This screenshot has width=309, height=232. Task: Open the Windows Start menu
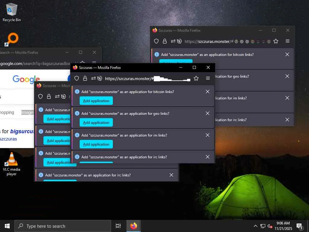[7, 226]
